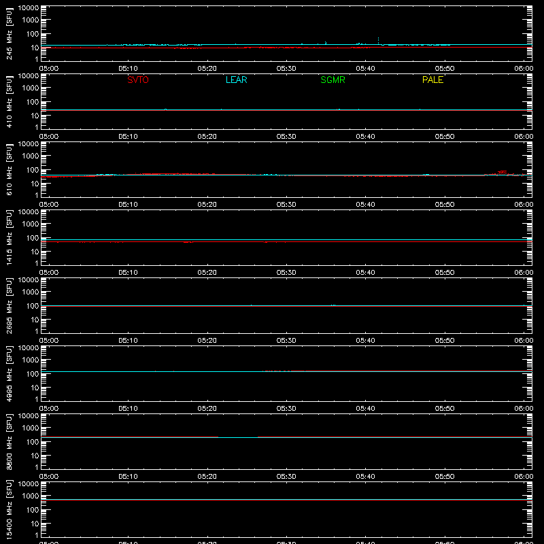Click the 06:00 tick label under 245 MHz plot

524,69
